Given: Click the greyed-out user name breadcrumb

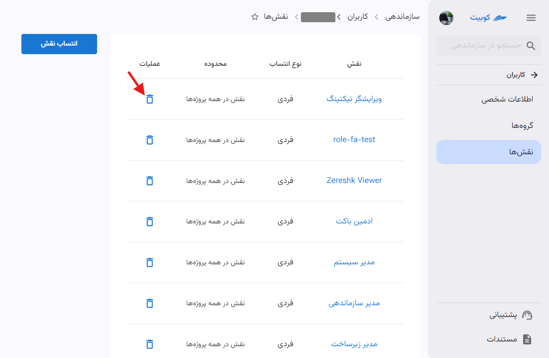Looking at the screenshot, I should [x=318, y=17].
